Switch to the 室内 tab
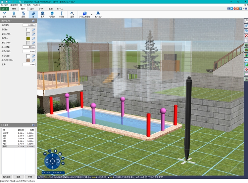Image resolution: width=248 pixels, height=183 pixels. 32,9
